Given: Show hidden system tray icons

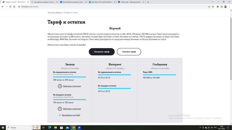Looking at the screenshot, I should 200,128.
